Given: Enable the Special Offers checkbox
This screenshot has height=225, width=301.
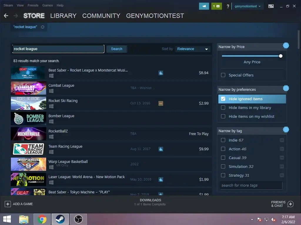Looking at the screenshot, I should point(223,75).
